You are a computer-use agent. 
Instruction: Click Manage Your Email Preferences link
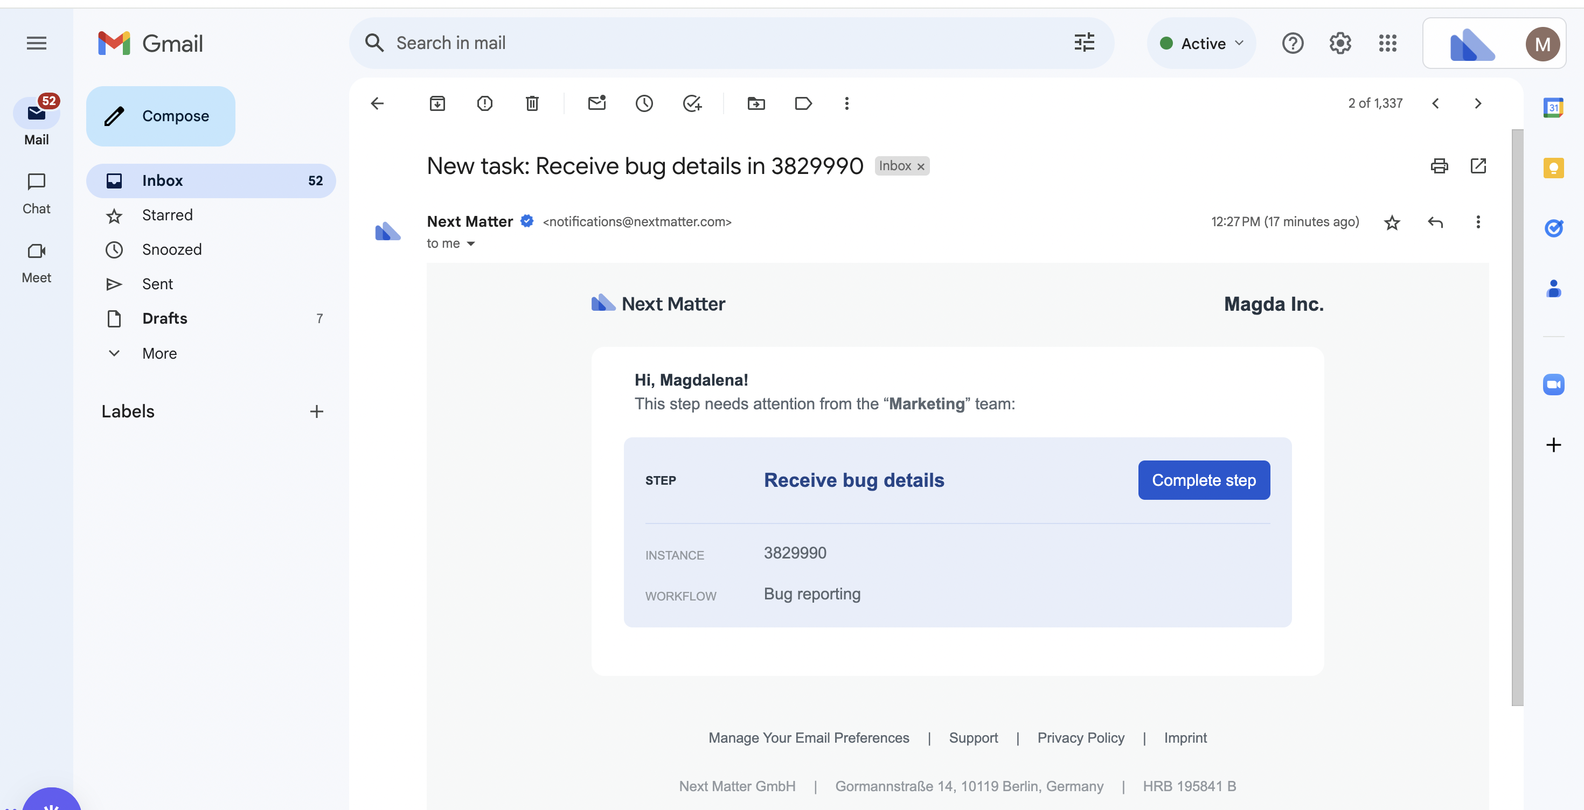[x=809, y=737]
